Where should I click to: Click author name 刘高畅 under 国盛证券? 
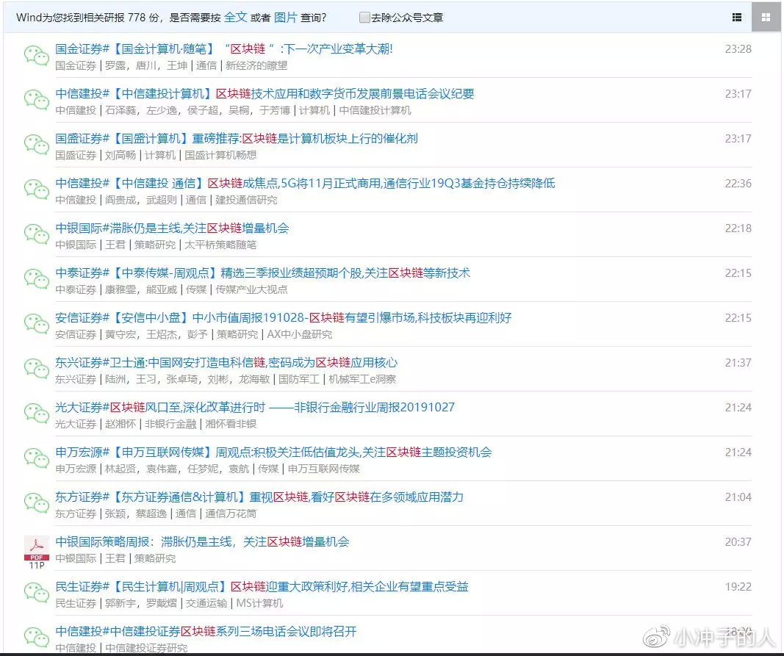point(121,155)
